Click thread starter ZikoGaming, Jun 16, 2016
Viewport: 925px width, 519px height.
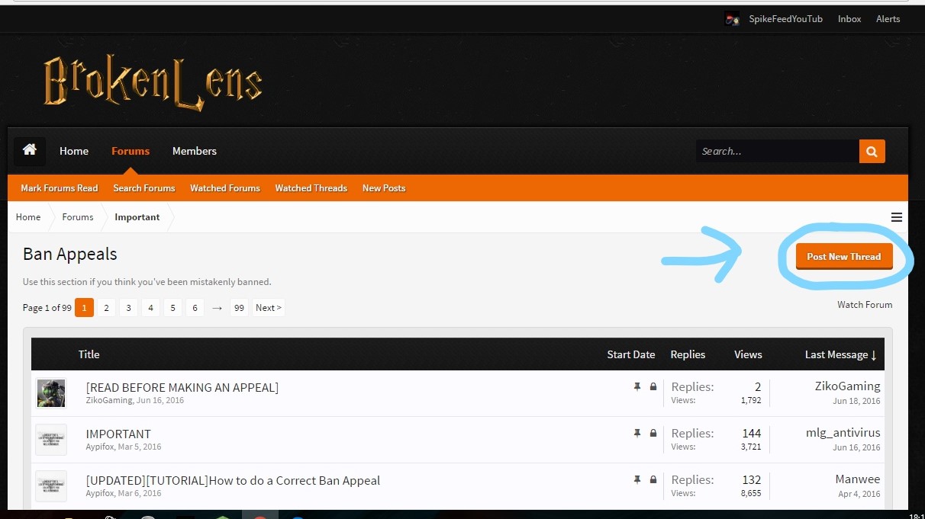click(134, 400)
